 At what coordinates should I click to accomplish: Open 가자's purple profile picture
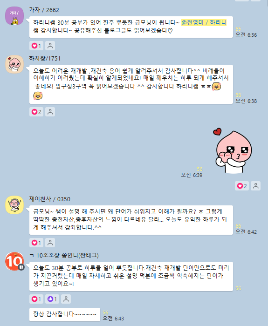pos(14,16)
